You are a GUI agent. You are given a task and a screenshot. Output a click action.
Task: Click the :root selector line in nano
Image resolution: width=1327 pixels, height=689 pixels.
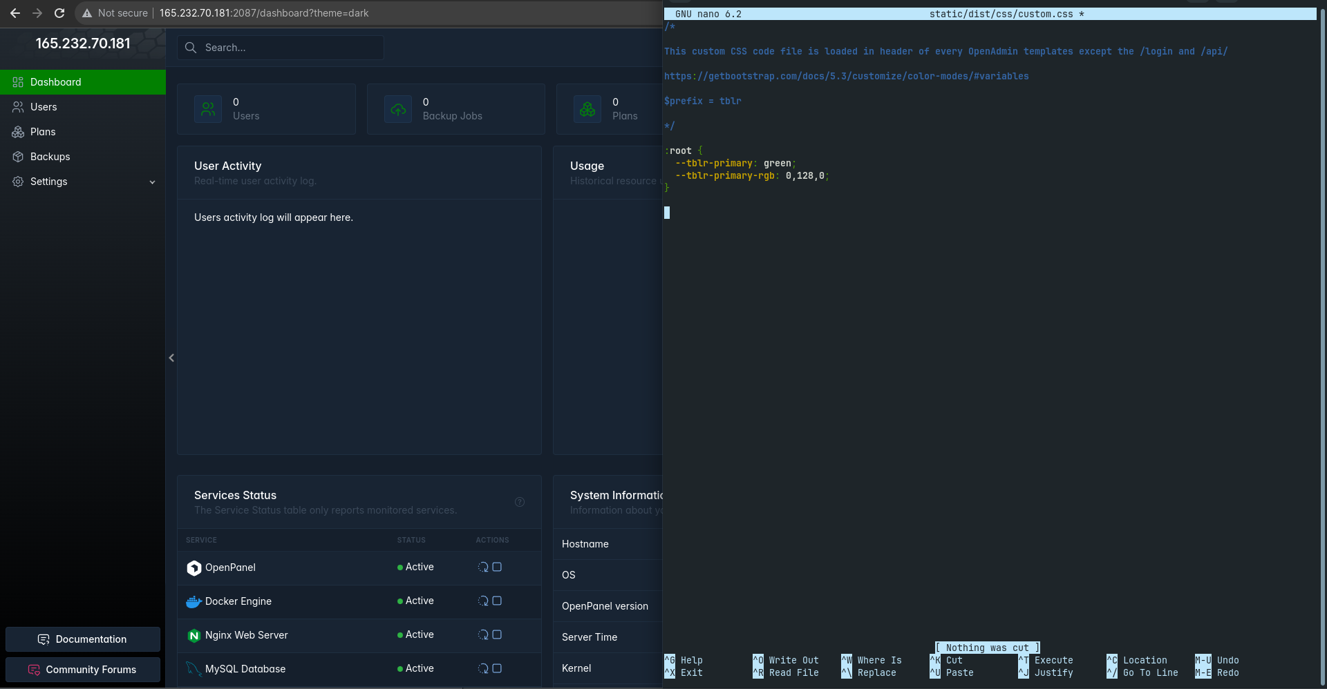click(x=684, y=151)
